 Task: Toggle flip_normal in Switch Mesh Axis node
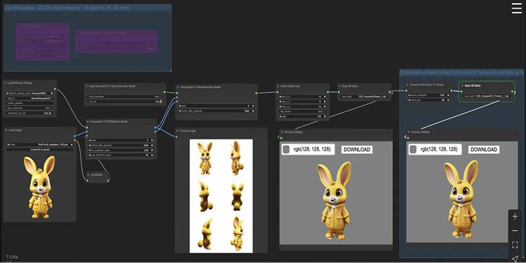tap(302, 111)
